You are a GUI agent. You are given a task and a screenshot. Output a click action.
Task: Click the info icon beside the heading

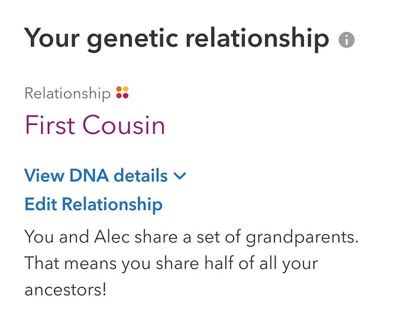[347, 40]
